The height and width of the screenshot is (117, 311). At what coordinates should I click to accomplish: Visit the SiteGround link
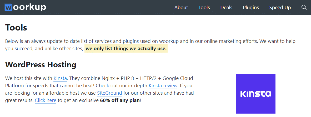(x=109, y=93)
